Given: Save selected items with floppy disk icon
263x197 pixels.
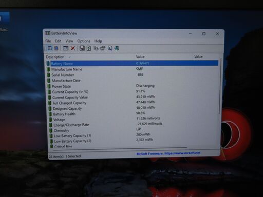Looking at the screenshot, I should [x=82, y=48].
